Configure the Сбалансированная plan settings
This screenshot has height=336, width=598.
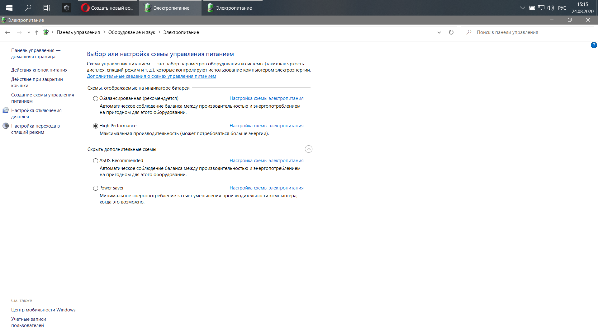[x=267, y=98]
